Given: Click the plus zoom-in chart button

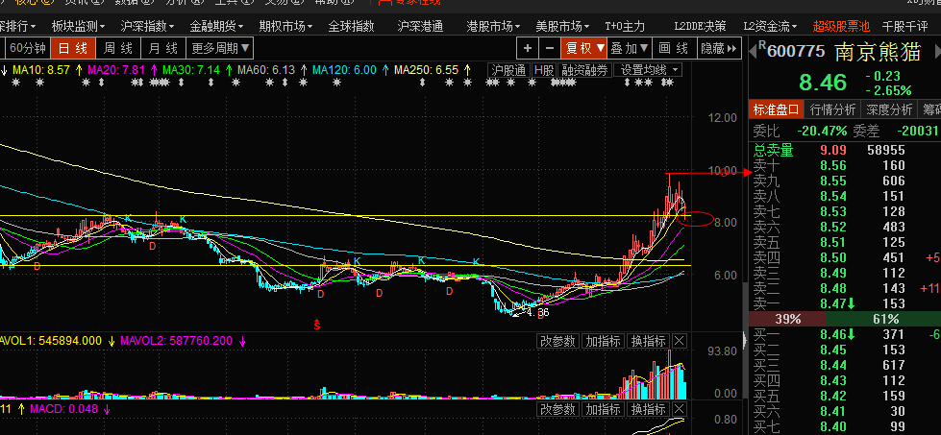Looking at the screenshot, I should pyautogui.click(x=528, y=47).
